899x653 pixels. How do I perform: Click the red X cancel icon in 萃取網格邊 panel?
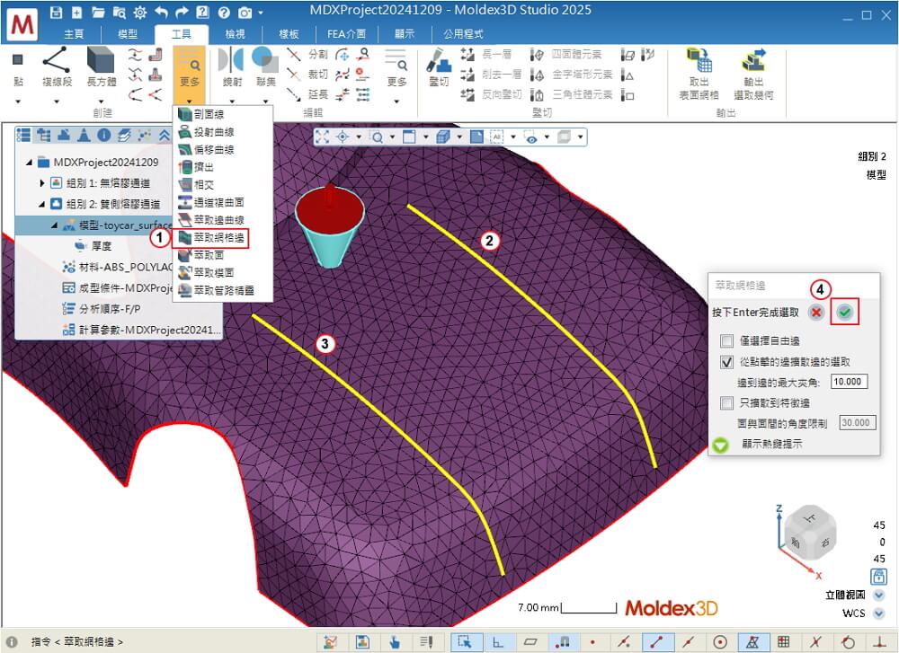[816, 313]
